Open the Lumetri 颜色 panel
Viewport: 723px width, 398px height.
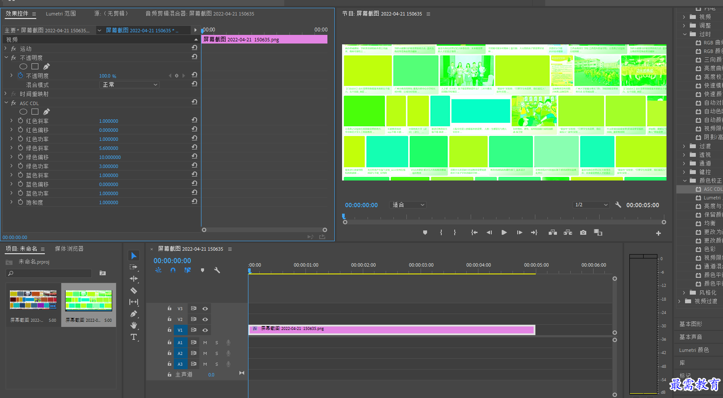(694, 350)
